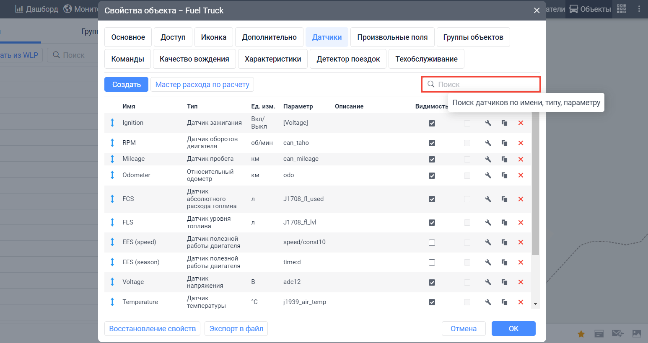Click the picture icon in bottom corner
Image resolution: width=648 pixels, height=343 pixels.
click(636, 334)
